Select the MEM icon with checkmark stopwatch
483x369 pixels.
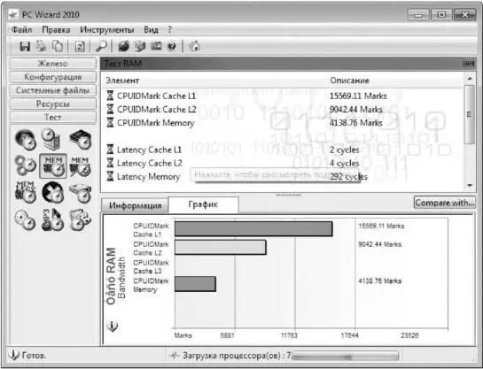(80, 166)
